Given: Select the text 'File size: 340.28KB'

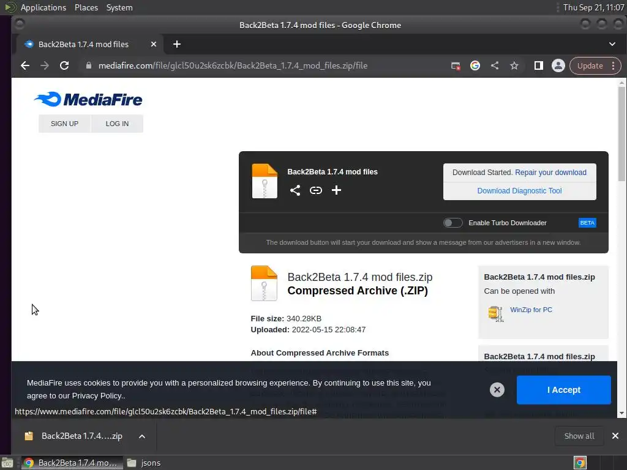Looking at the screenshot, I should 286,318.
